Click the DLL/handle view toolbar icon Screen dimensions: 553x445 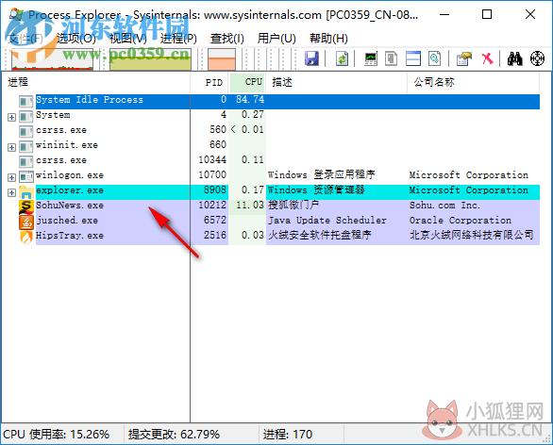(435, 58)
